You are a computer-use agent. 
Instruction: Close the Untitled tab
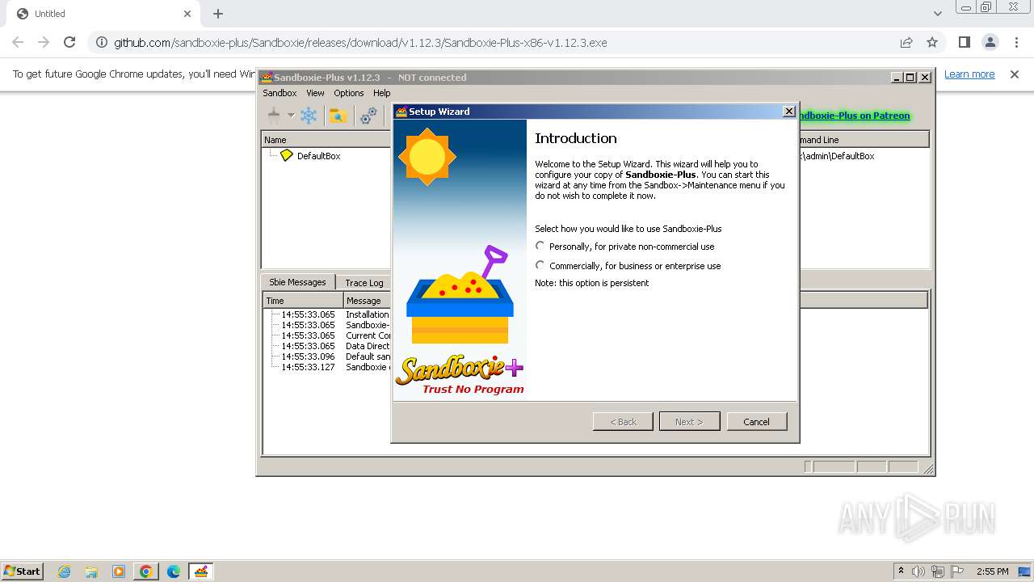(187, 14)
